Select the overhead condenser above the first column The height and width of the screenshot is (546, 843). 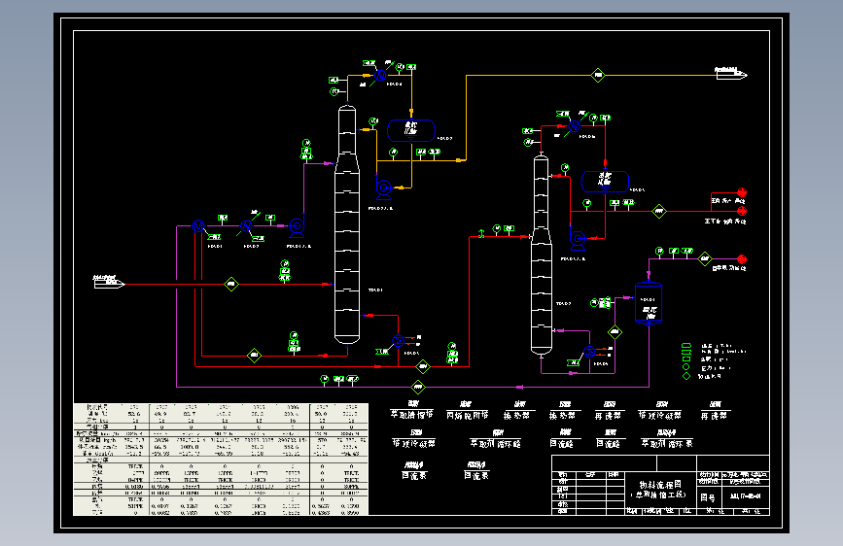click(x=380, y=75)
